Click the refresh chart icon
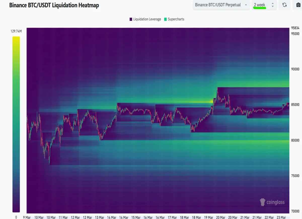302x219 pixels. [285, 5]
